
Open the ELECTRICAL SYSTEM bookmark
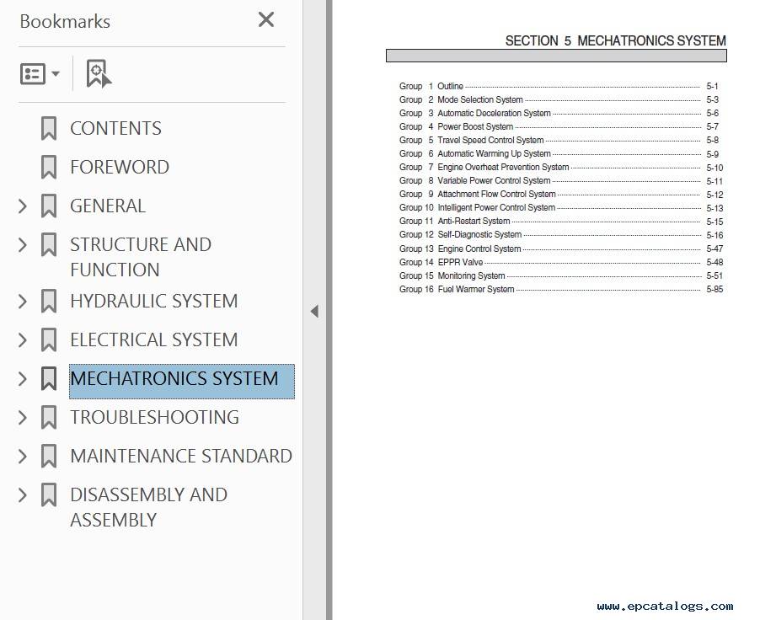point(154,340)
